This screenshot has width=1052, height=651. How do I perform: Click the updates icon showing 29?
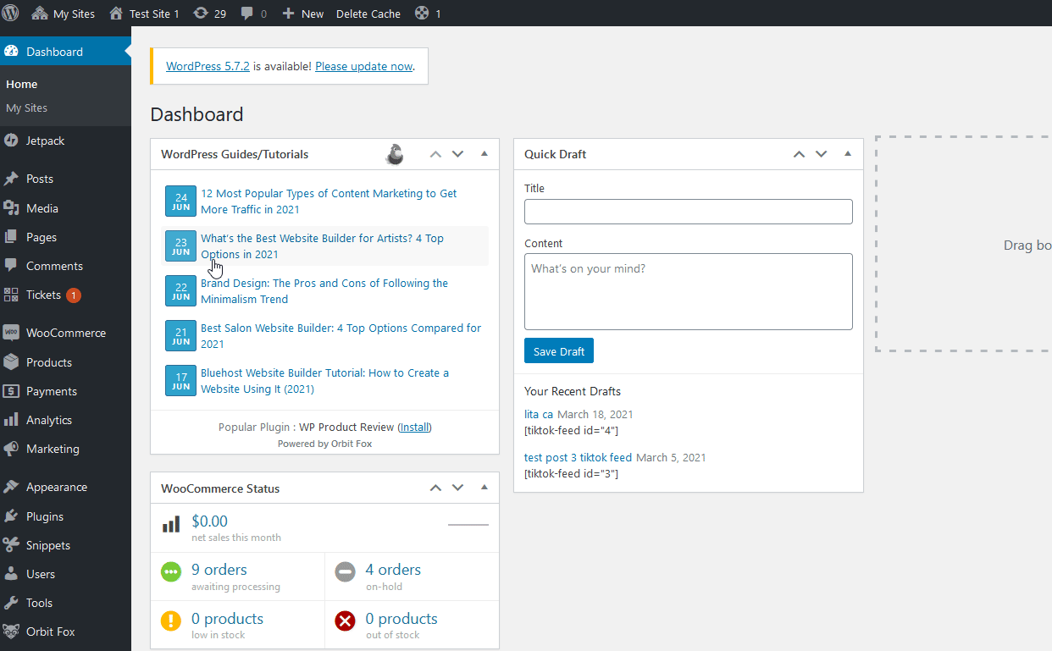click(209, 14)
